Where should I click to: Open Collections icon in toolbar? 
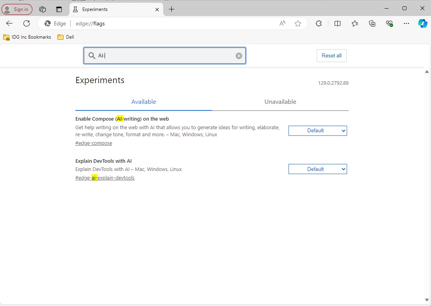coord(372,23)
